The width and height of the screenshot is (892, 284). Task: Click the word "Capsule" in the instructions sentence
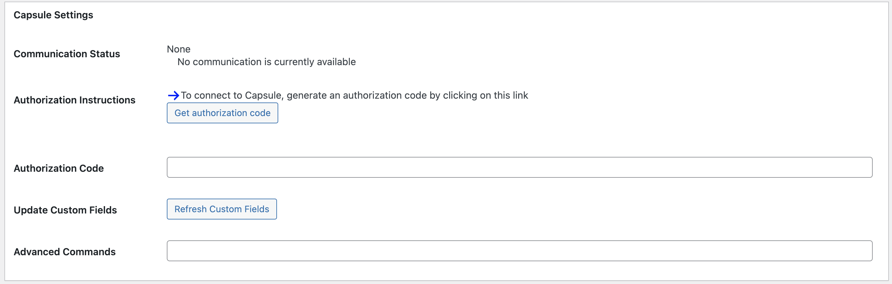coord(263,96)
